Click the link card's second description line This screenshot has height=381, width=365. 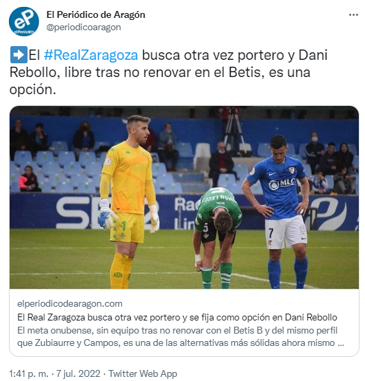[180, 343]
